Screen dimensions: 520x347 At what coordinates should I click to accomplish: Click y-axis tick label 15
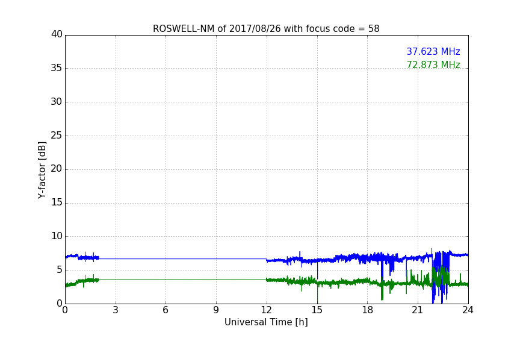[57, 202]
